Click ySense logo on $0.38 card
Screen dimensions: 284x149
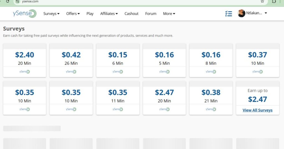point(211,109)
